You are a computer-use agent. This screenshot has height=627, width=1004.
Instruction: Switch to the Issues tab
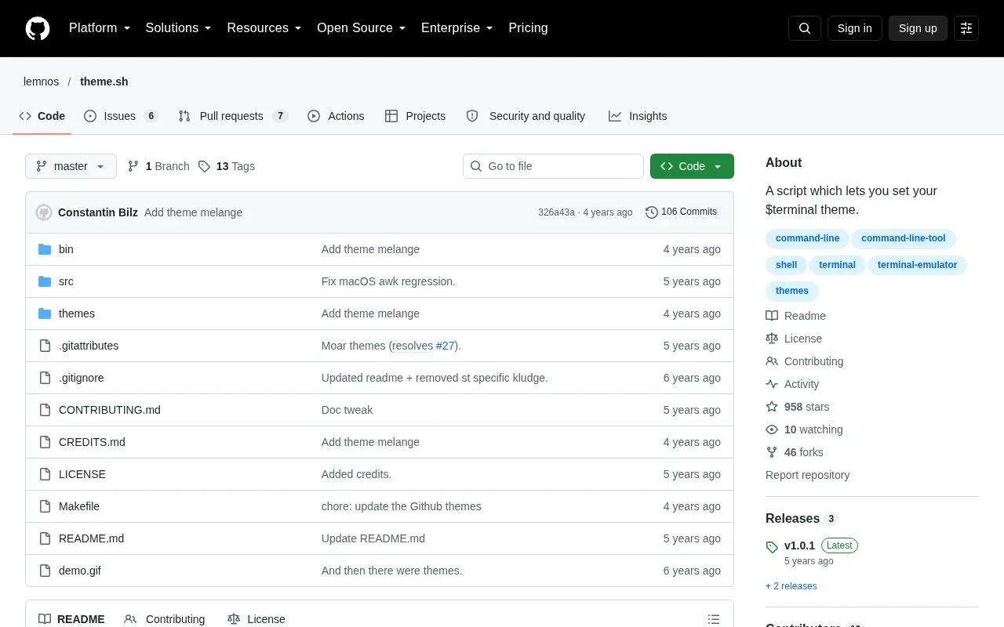pos(121,116)
